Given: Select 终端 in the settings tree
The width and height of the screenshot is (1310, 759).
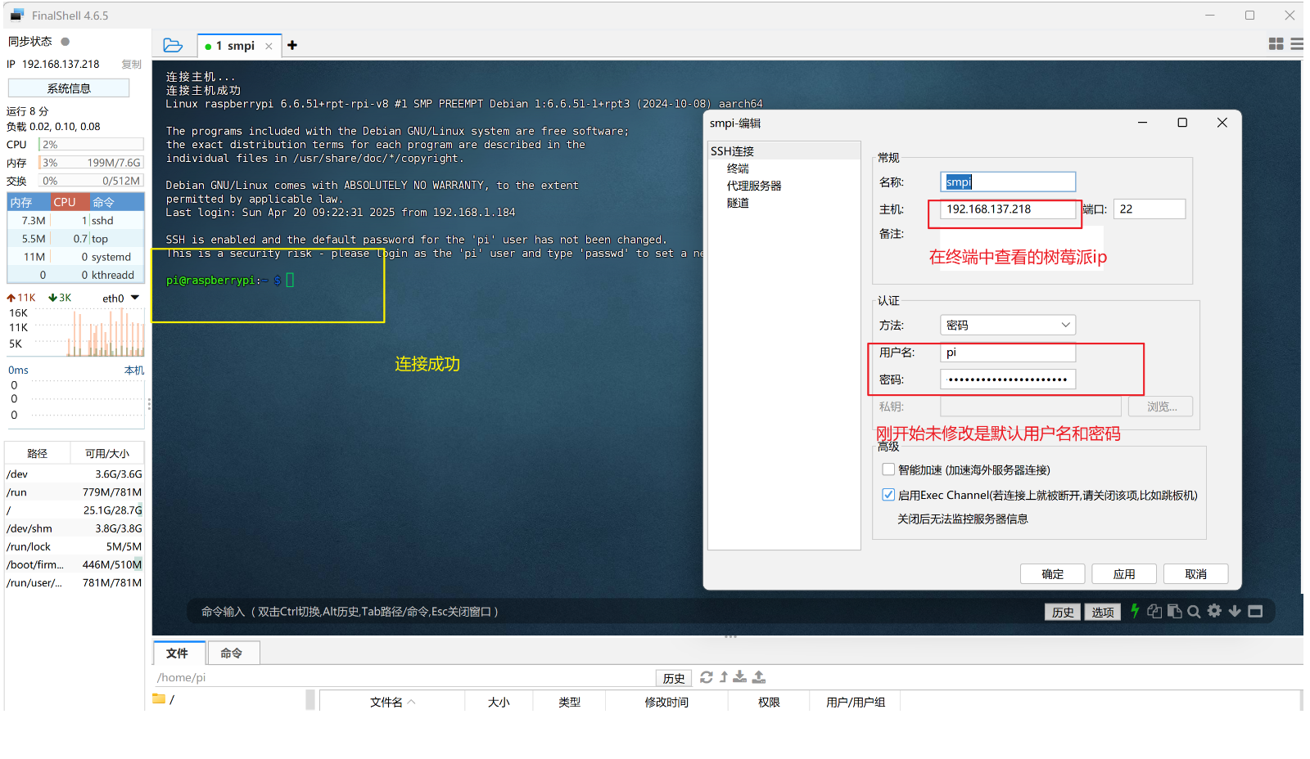Looking at the screenshot, I should pos(738,168).
